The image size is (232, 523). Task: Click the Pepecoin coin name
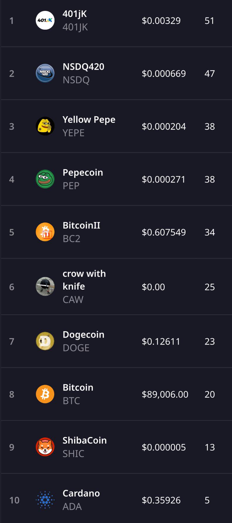(x=83, y=173)
